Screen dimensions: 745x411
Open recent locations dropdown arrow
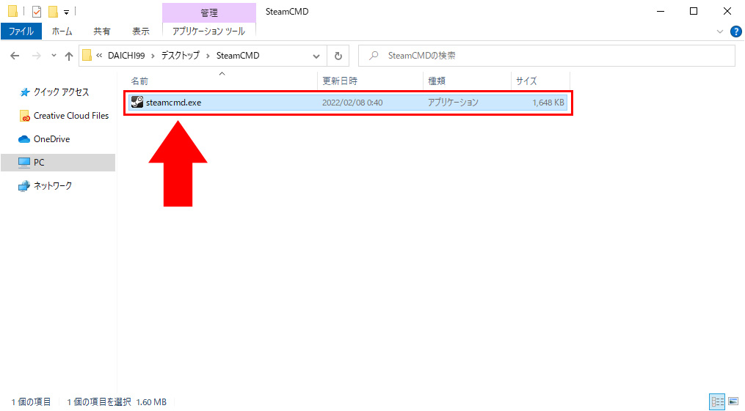[x=54, y=56]
